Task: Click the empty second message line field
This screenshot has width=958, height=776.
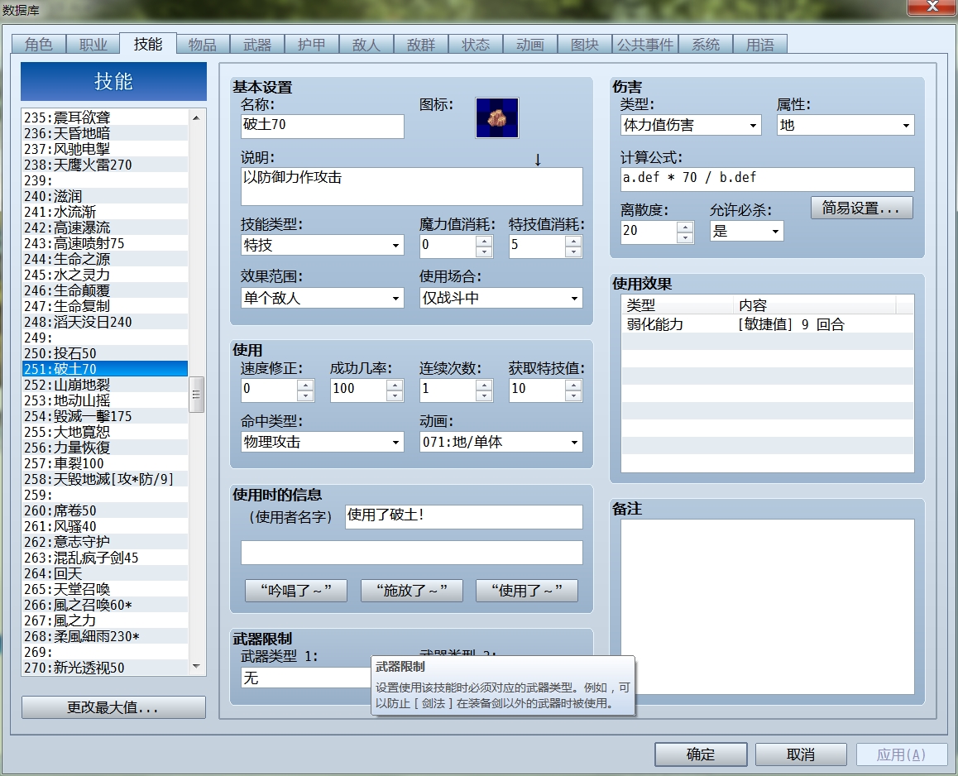Action: coord(411,553)
